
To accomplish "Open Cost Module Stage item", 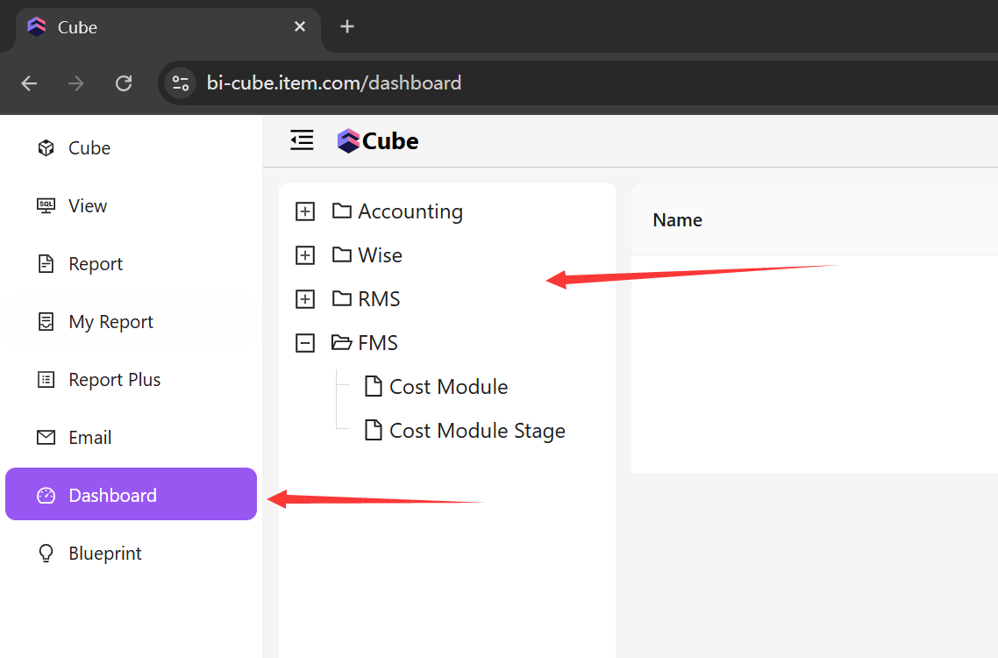I will point(476,431).
